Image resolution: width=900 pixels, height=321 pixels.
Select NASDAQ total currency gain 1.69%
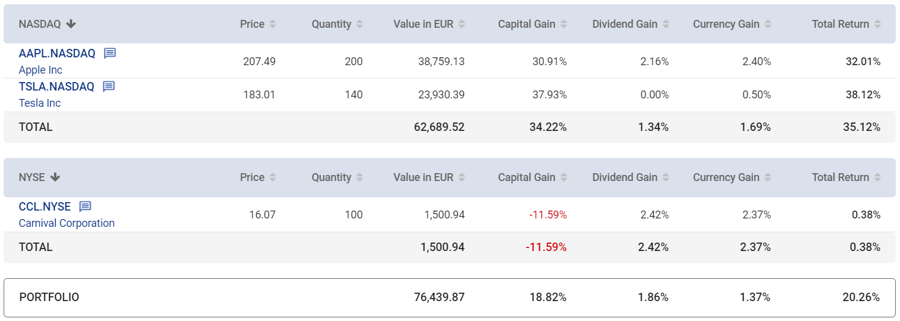pyautogui.click(x=756, y=127)
